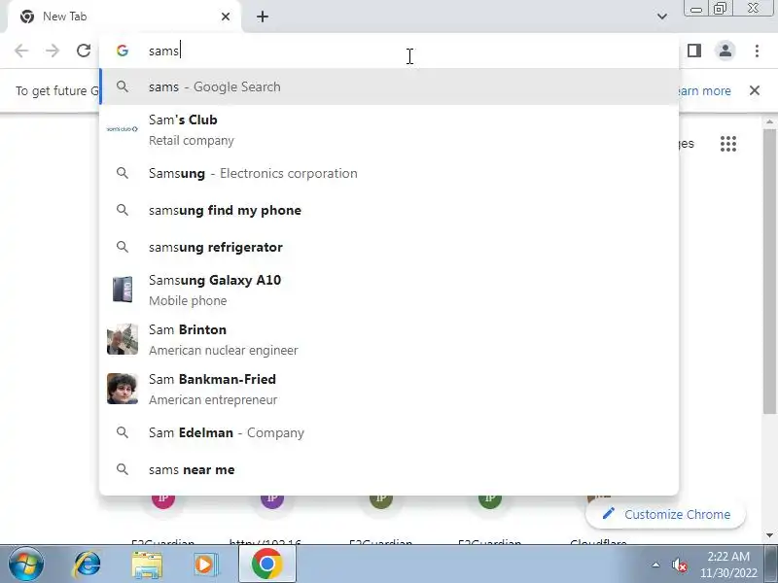The height and width of the screenshot is (583, 778).
Task: Choose the Samsung Galaxy A10 suggestion
Action: (389, 290)
